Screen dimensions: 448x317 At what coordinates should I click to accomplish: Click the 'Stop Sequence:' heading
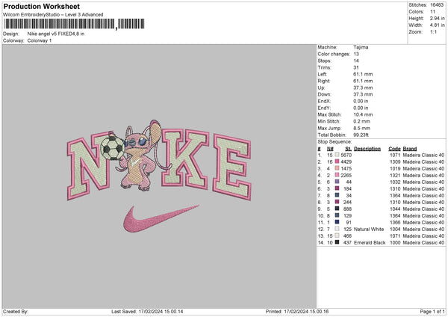coord(335,141)
